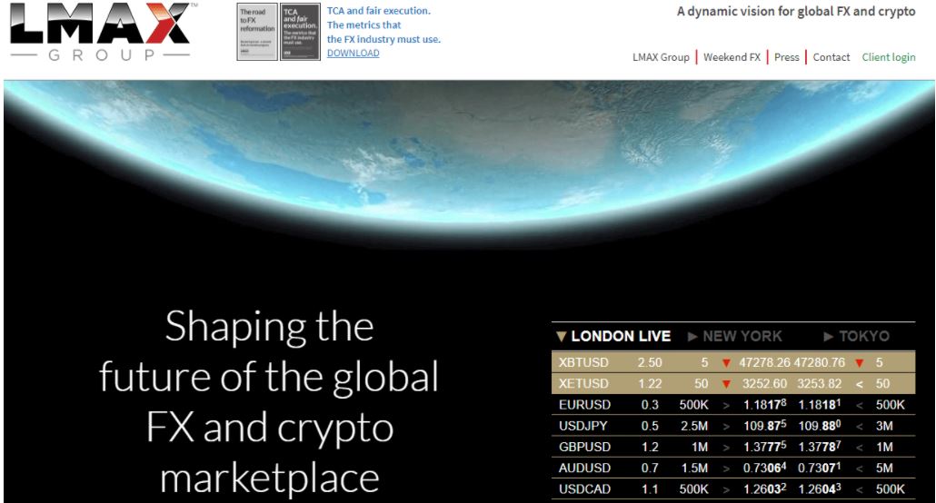The width and height of the screenshot is (936, 503).
Task: Open the Press page link
Action: coord(787,57)
